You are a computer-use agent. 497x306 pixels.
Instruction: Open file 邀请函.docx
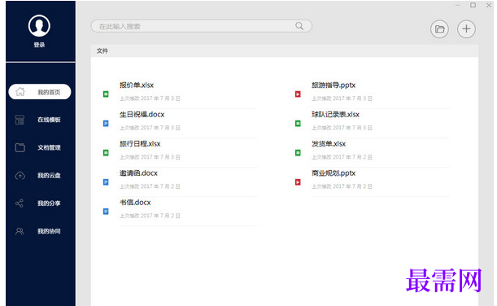(138, 173)
